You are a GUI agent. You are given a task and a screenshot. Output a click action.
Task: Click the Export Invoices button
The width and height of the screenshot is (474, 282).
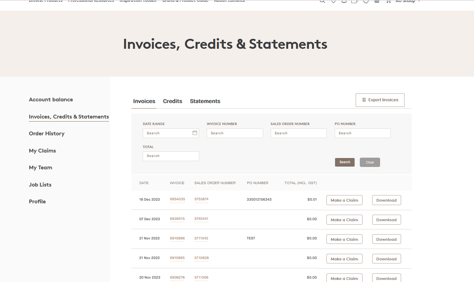380,100
